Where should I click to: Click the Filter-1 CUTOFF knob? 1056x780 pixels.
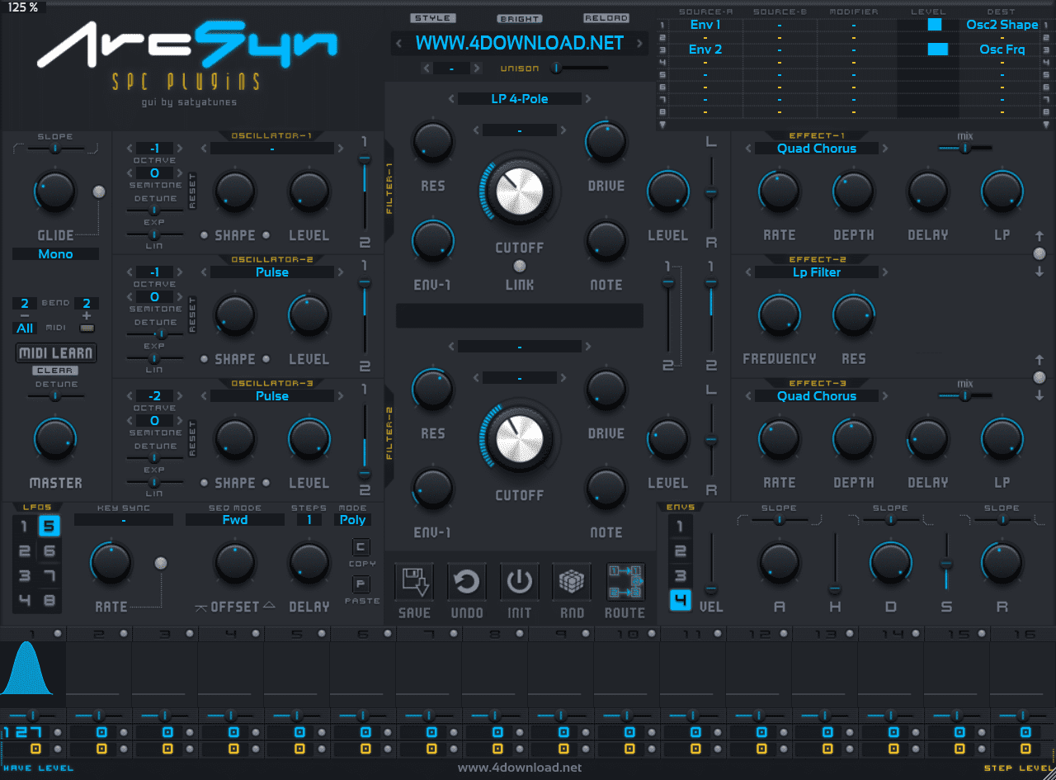(520, 191)
